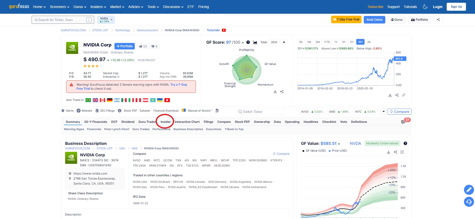
Task: Thumbs up NVIDIA with 53 votes
Action: [143, 46]
